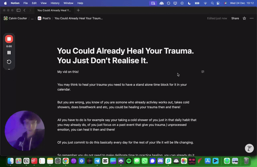Pause the active recording
257x167 pixels.
[x=9, y=52]
